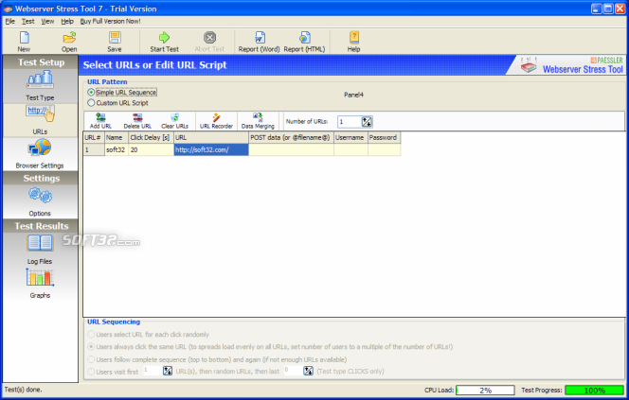
Task: Save the current test setup
Action: [x=115, y=42]
